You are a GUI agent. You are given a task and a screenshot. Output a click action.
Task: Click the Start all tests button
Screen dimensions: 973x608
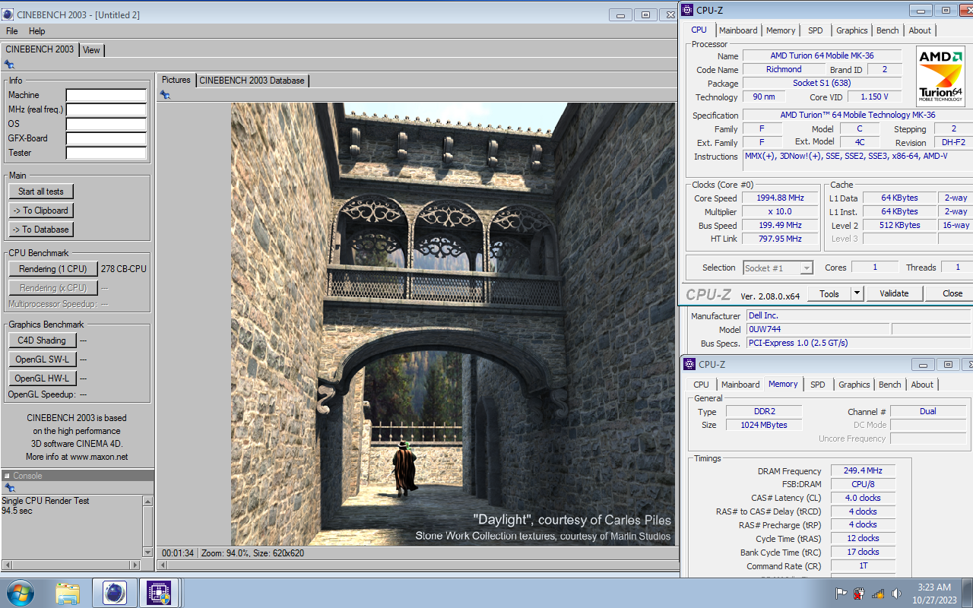[x=41, y=192]
